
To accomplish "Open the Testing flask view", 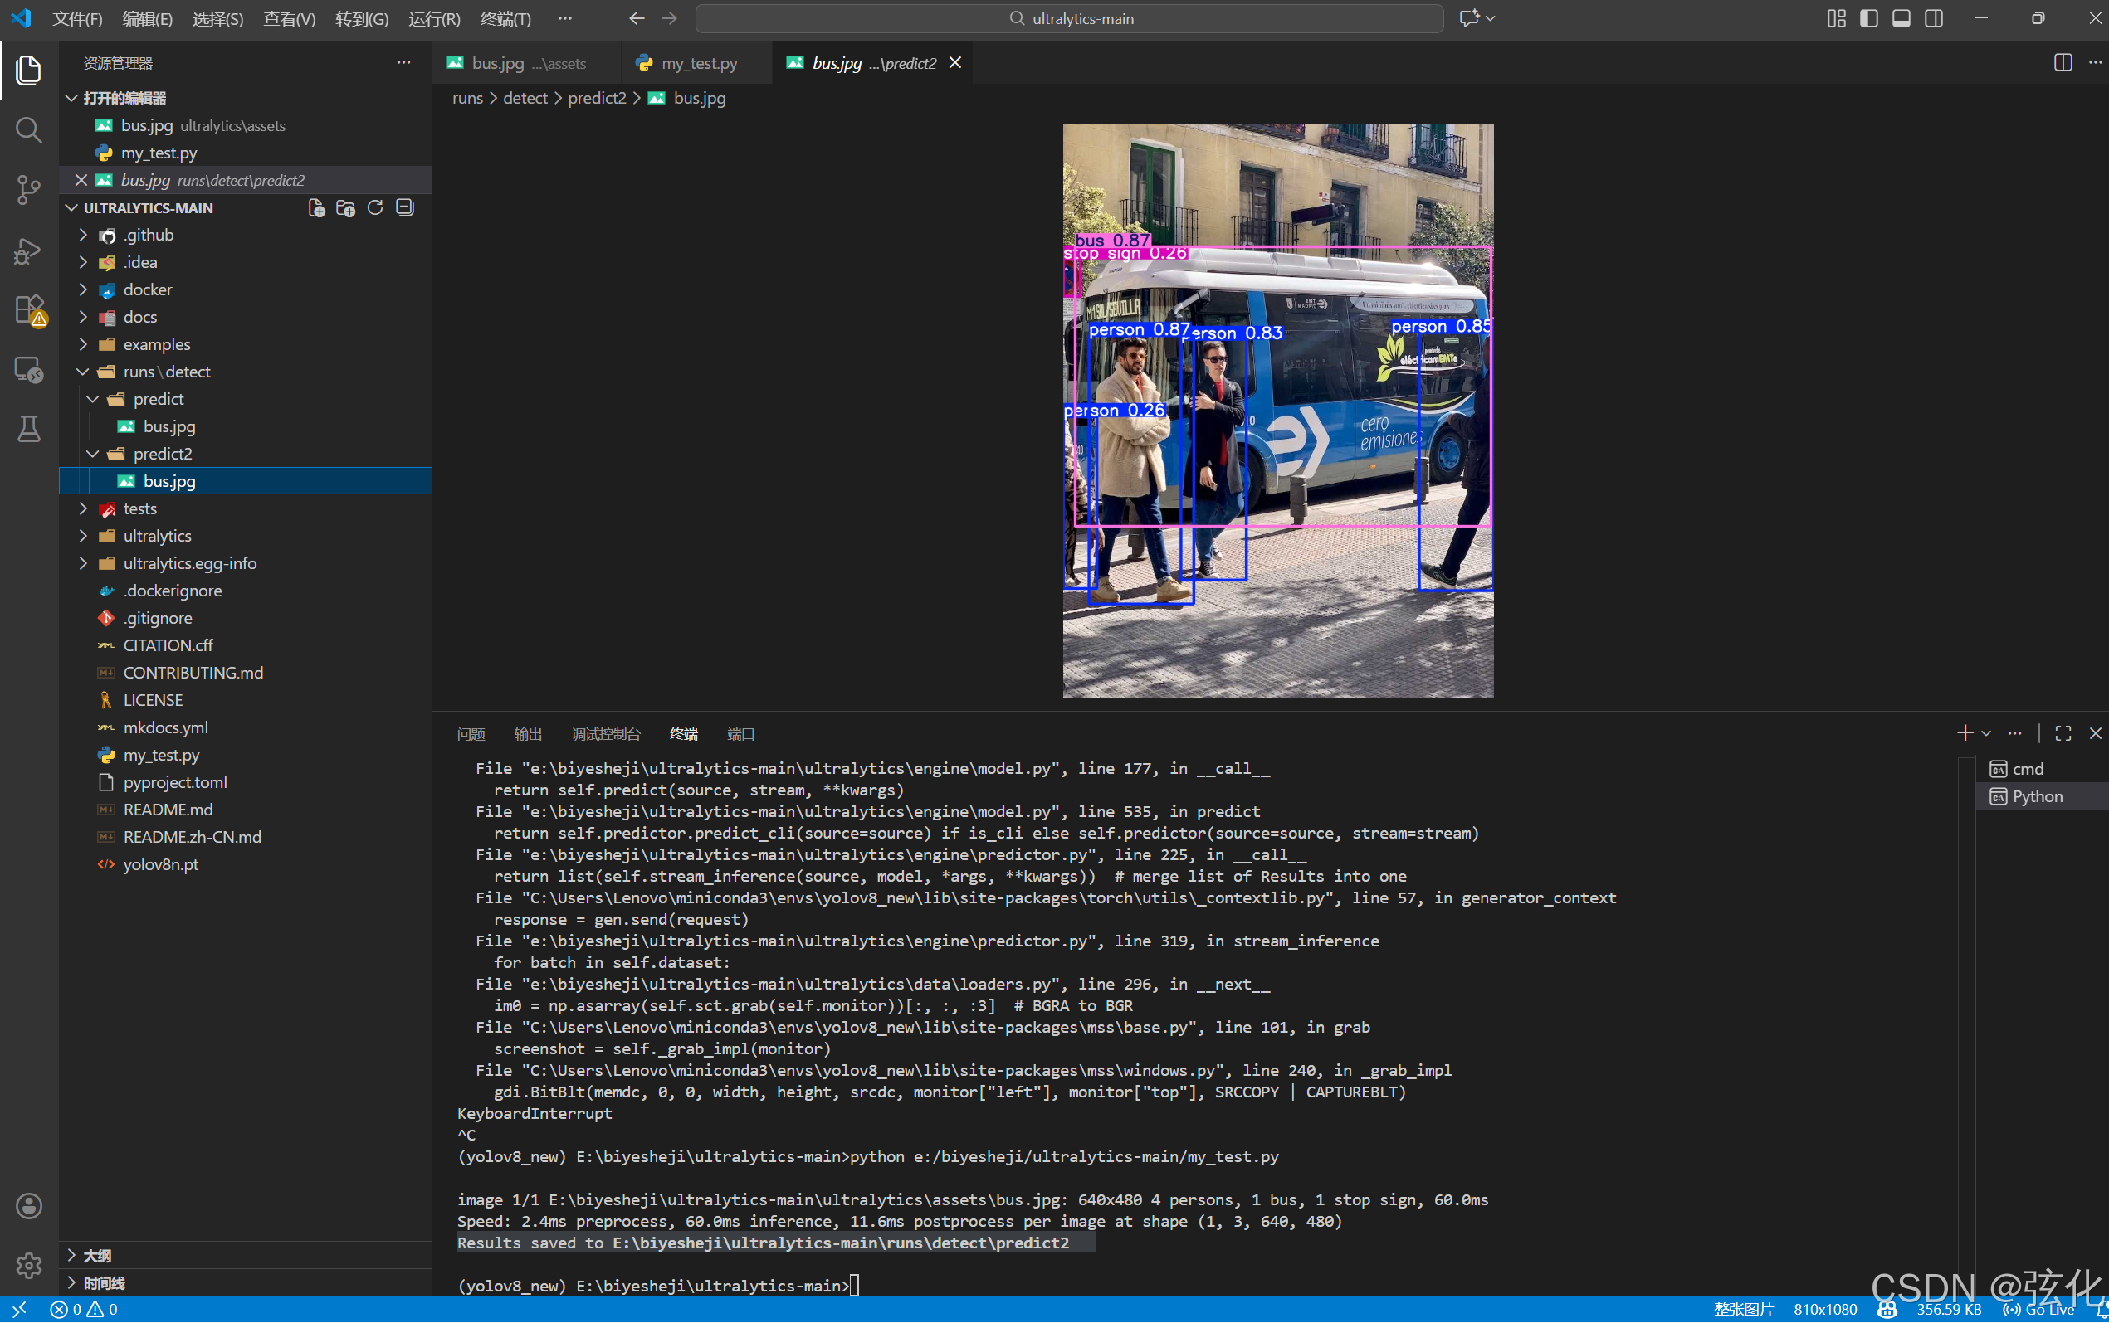I will (x=28, y=430).
